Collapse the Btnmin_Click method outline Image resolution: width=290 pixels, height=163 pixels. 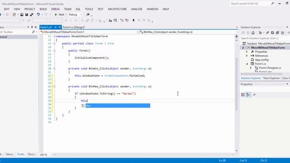click(54, 68)
